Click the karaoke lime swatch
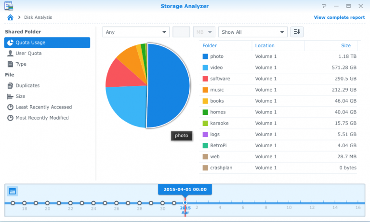This screenshot has height=222, width=370. [205, 123]
